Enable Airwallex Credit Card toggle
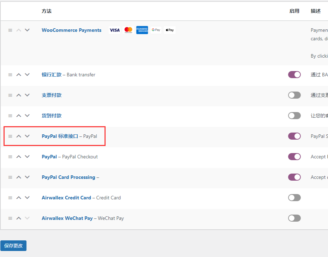Viewport: 328px width, 257px height. pyautogui.click(x=294, y=198)
